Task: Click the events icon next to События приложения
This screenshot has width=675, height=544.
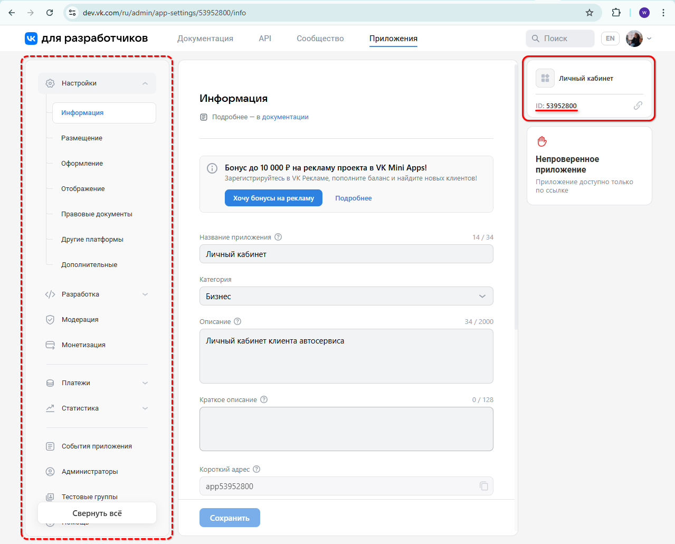Action: point(50,446)
